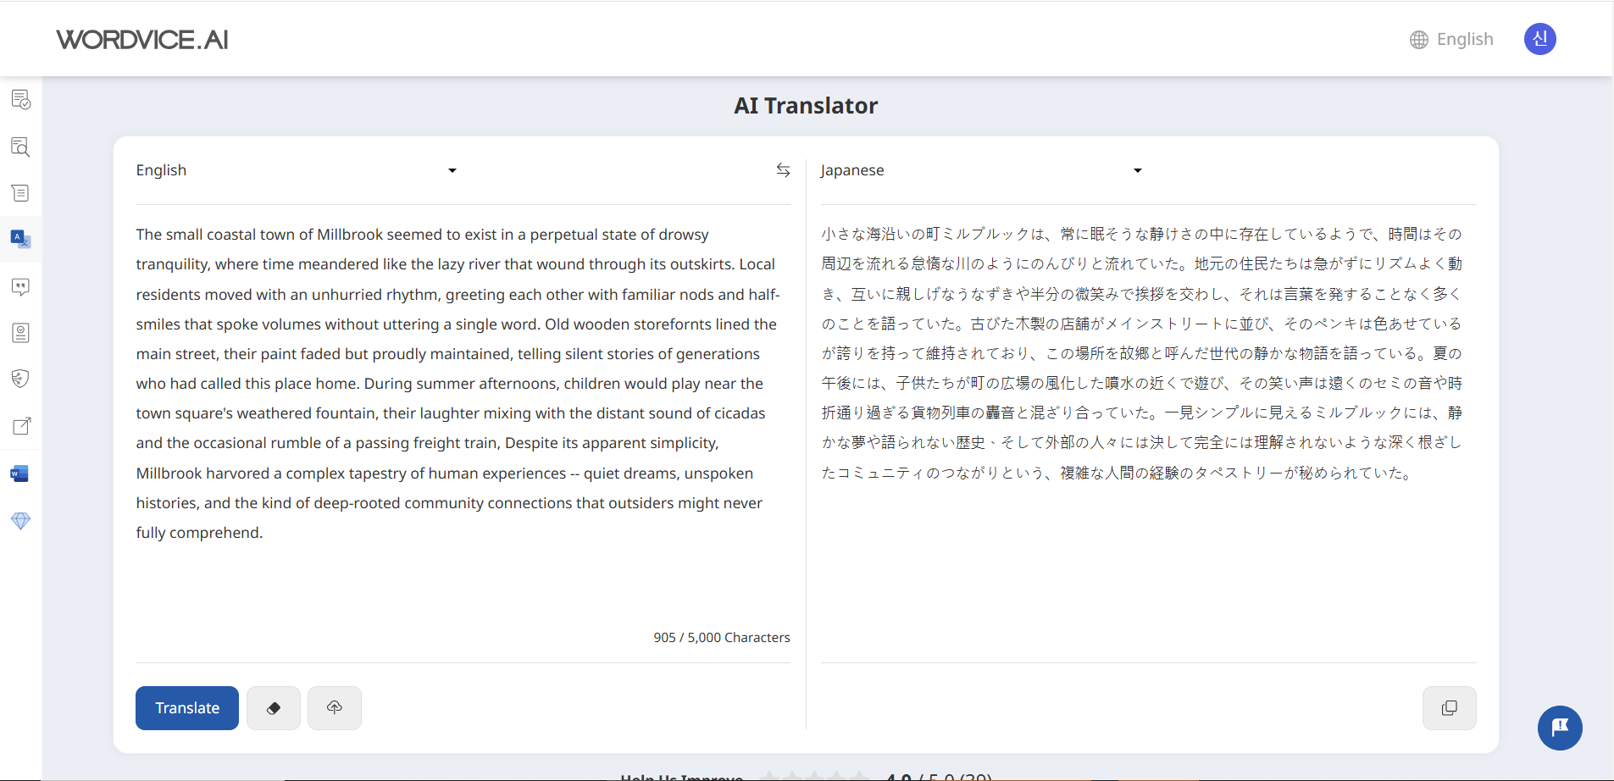1614x781 pixels.
Task: Go home via the WORDVICE.AI logo
Action: (141, 39)
